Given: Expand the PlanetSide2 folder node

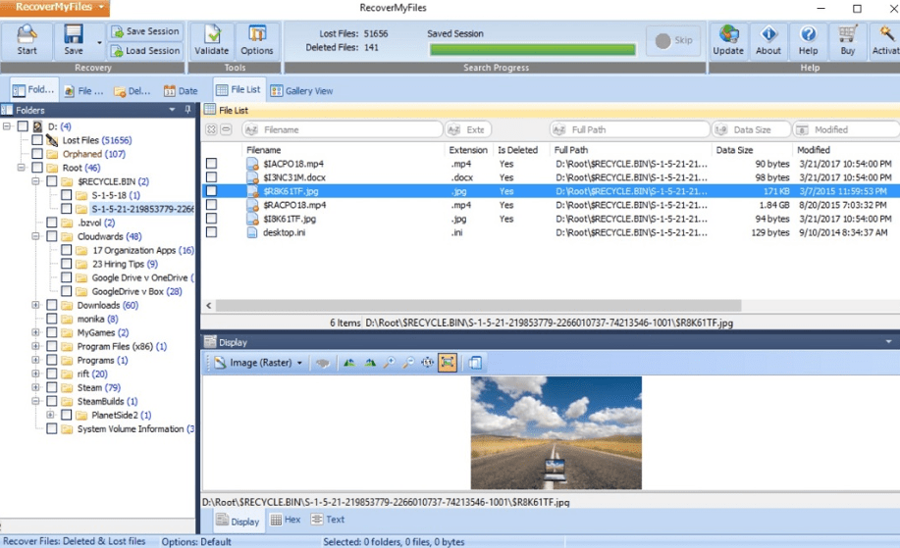Looking at the screenshot, I should tap(50, 415).
